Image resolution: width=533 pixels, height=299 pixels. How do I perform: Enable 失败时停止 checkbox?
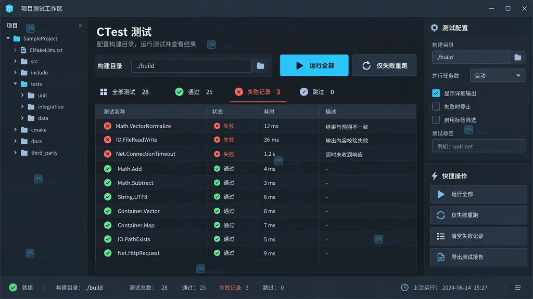[x=436, y=107]
